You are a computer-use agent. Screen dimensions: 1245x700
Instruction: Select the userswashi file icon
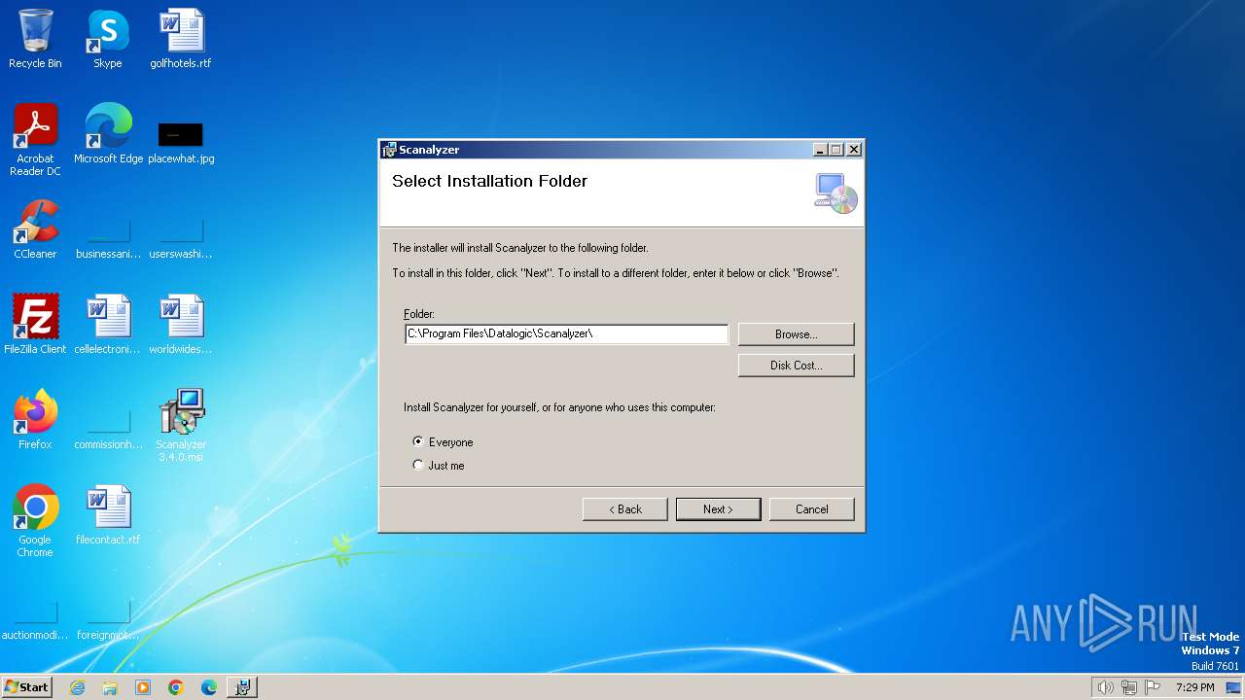[181, 237]
